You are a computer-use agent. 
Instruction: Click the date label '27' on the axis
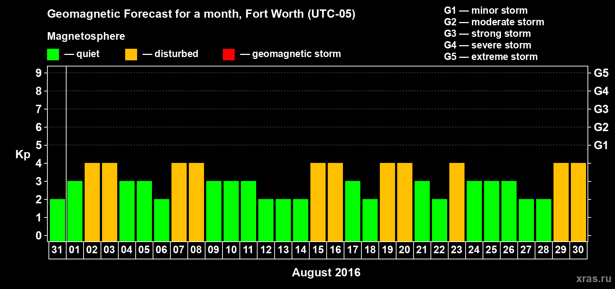tap(526, 250)
